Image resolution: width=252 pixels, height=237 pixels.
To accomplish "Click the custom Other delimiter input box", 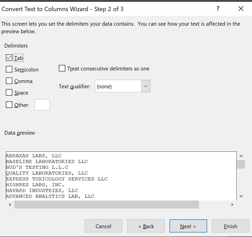I will 42,105.
